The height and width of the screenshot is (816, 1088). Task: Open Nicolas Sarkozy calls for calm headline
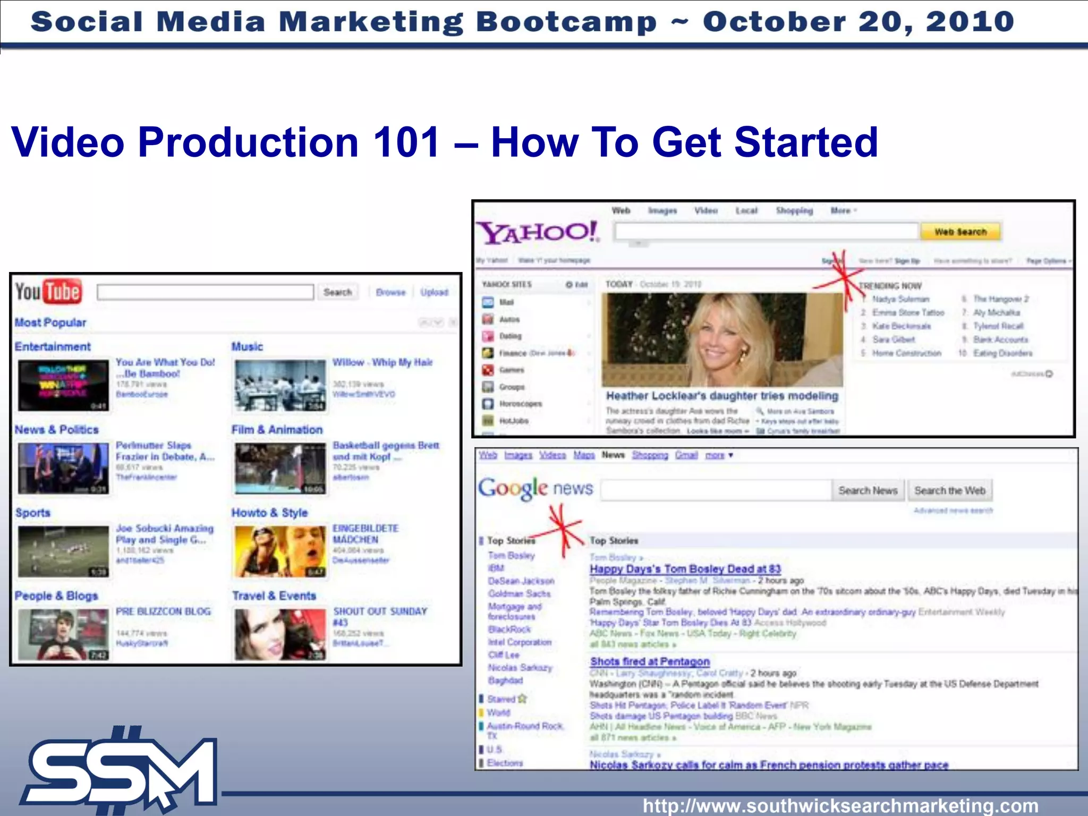tap(769, 764)
